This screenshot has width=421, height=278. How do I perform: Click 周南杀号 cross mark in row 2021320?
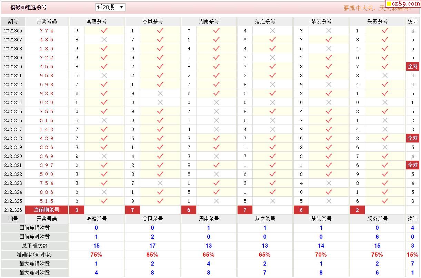(x=217, y=156)
